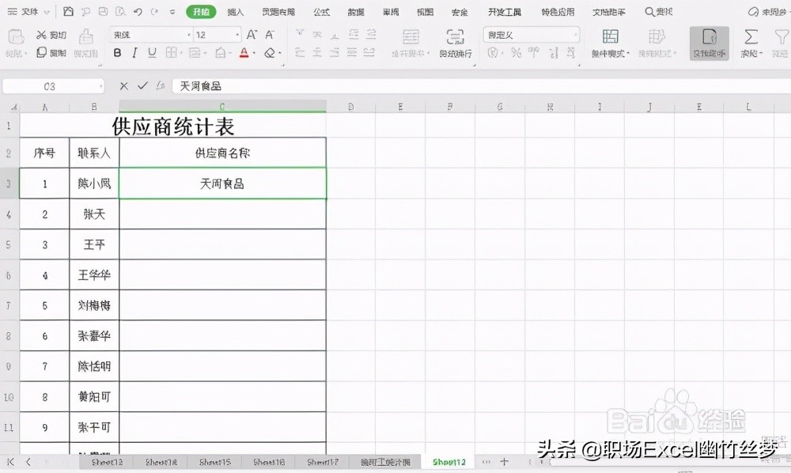The width and height of the screenshot is (791, 473).
Task: Click the AutoSum sigma icon
Action: point(750,38)
